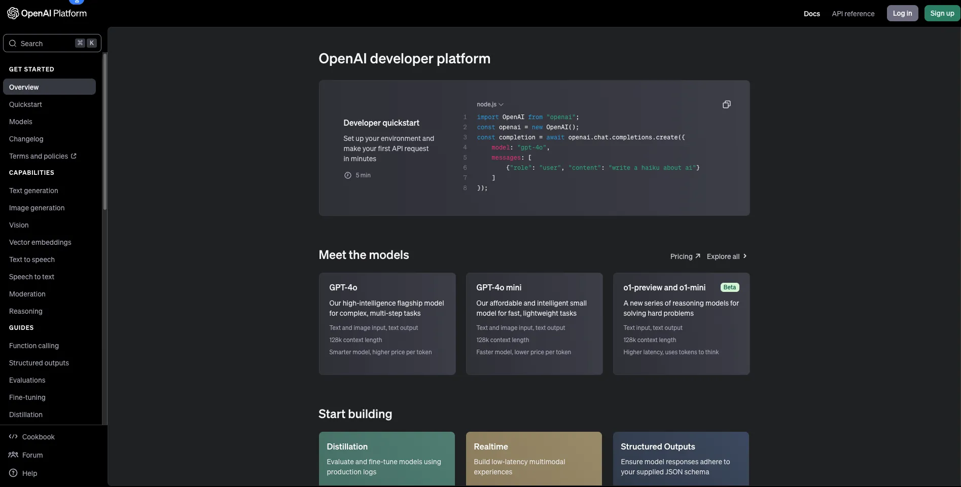
Task: Click the clock icon next to 5 min
Action: [x=348, y=175]
